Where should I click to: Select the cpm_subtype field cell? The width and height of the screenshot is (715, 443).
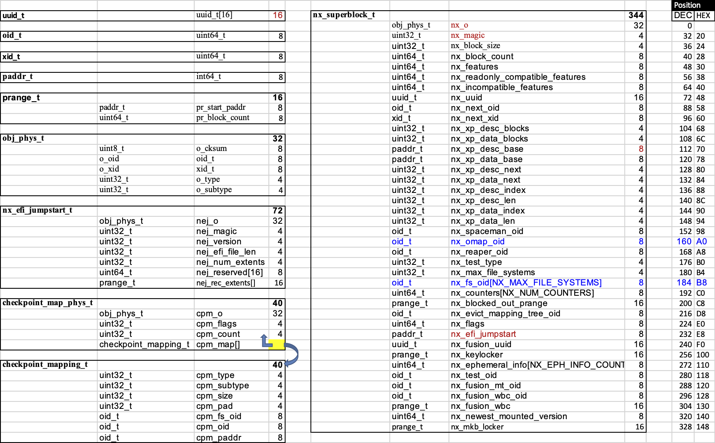coord(231,386)
